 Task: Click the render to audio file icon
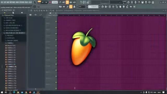146,2
